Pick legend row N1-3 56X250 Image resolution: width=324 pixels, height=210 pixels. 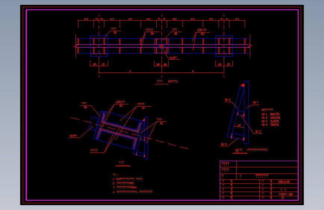pos(270,121)
